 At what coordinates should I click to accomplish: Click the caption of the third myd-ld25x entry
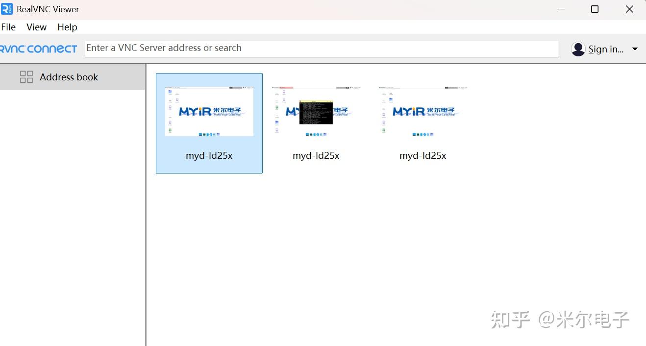(422, 155)
